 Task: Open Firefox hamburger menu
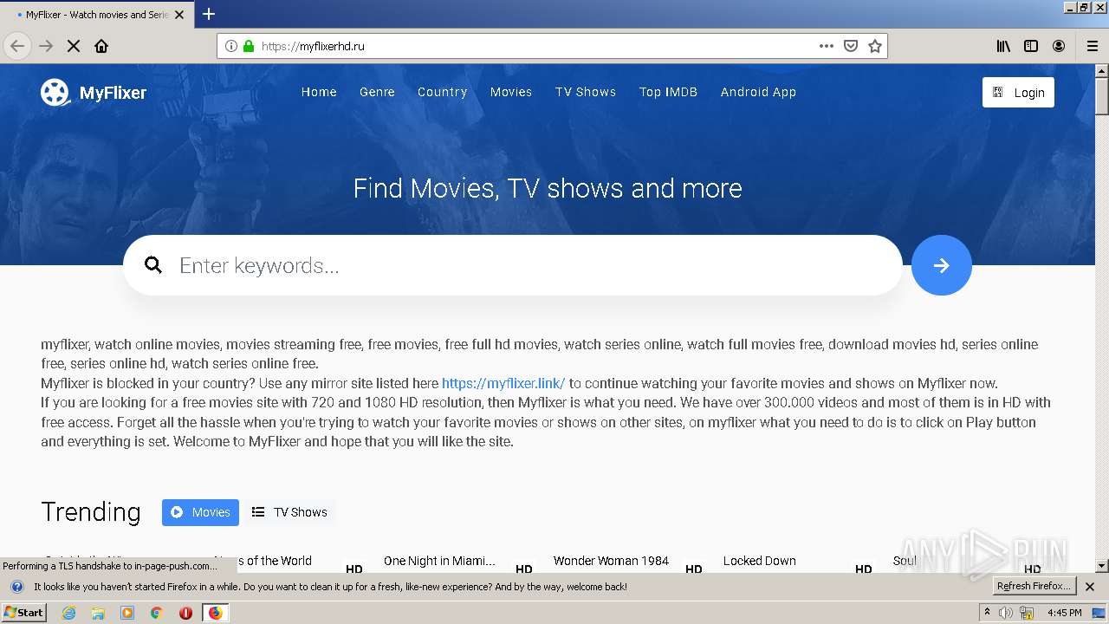[x=1093, y=46]
